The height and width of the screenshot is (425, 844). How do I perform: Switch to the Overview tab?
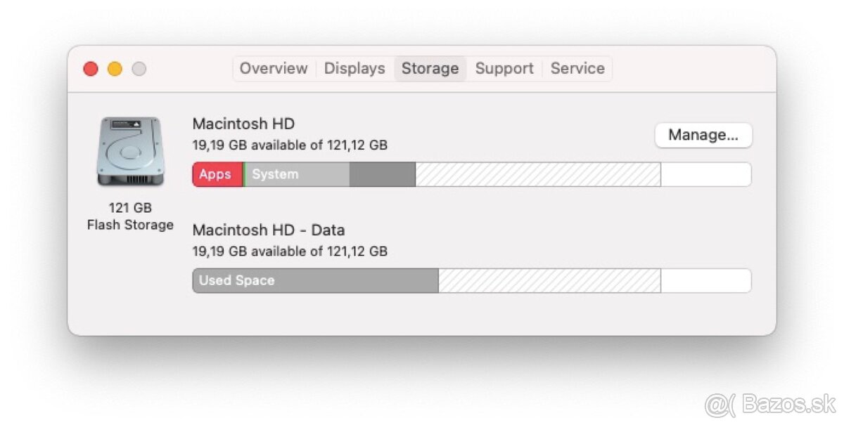[273, 68]
